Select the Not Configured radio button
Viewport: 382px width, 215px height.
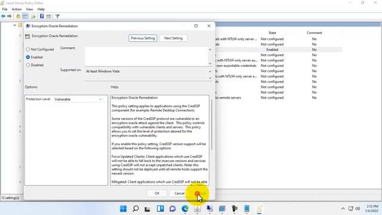[28, 49]
